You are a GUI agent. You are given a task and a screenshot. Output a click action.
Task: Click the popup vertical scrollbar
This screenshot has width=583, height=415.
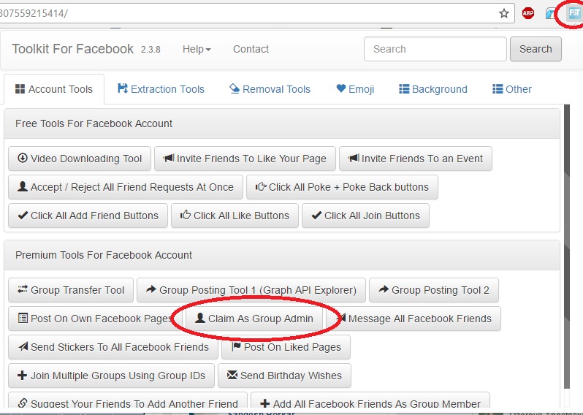(x=567, y=246)
